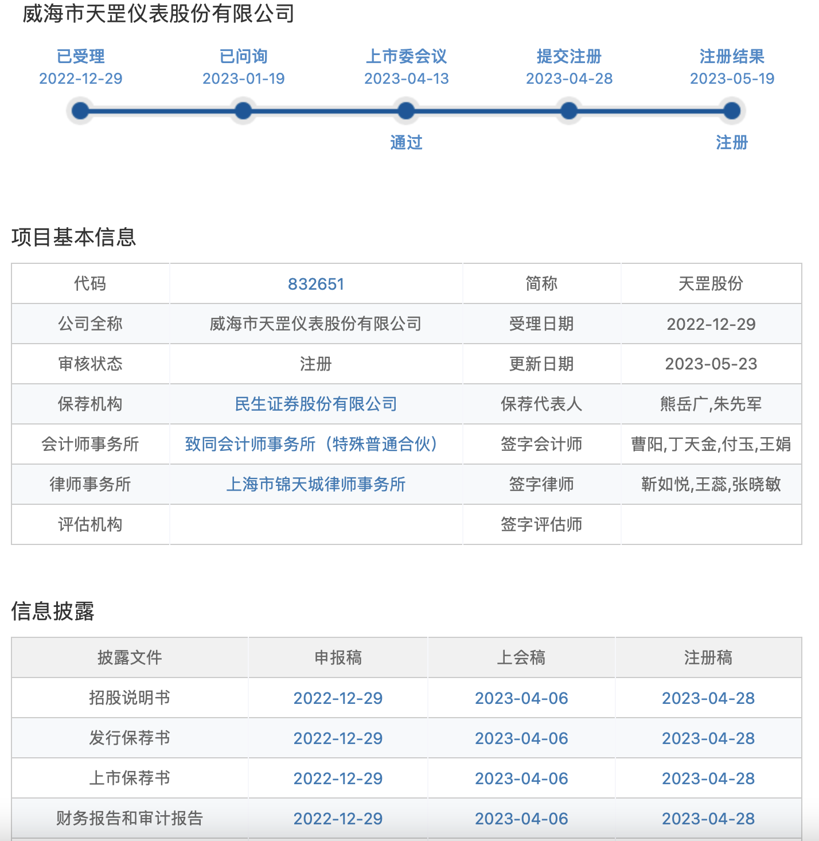The width and height of the screenshot is (819, 841).
Task: Open 上市保荐书 上会稿 dated 2023-04-06
Action: point(521,778)
